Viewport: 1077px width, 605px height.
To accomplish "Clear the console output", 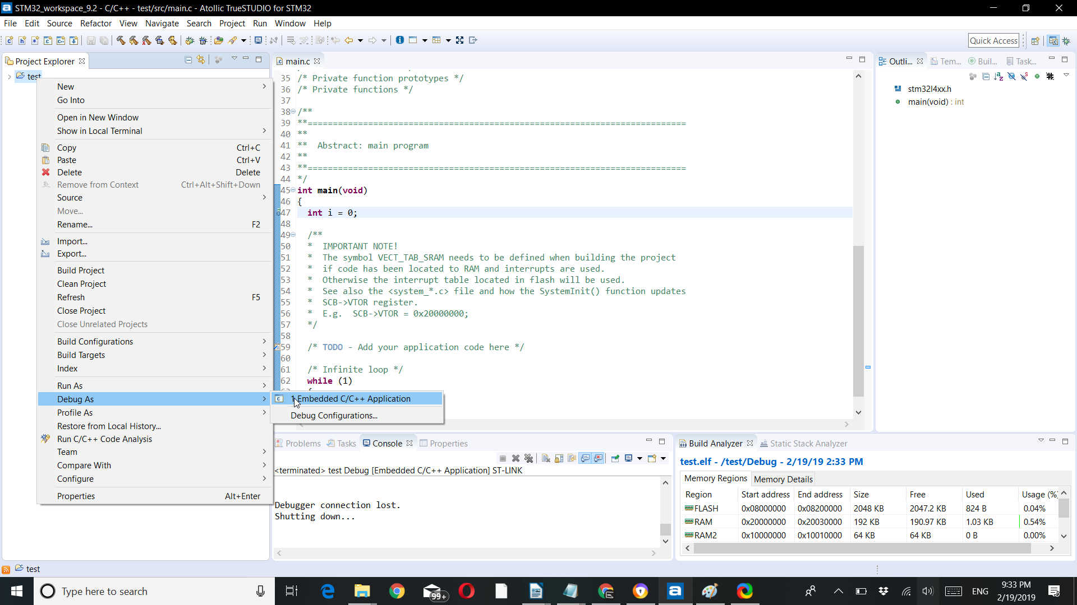I will tap(546, 458).
